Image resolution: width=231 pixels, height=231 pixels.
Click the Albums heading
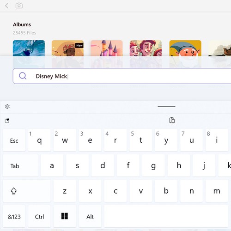(22, 24)
